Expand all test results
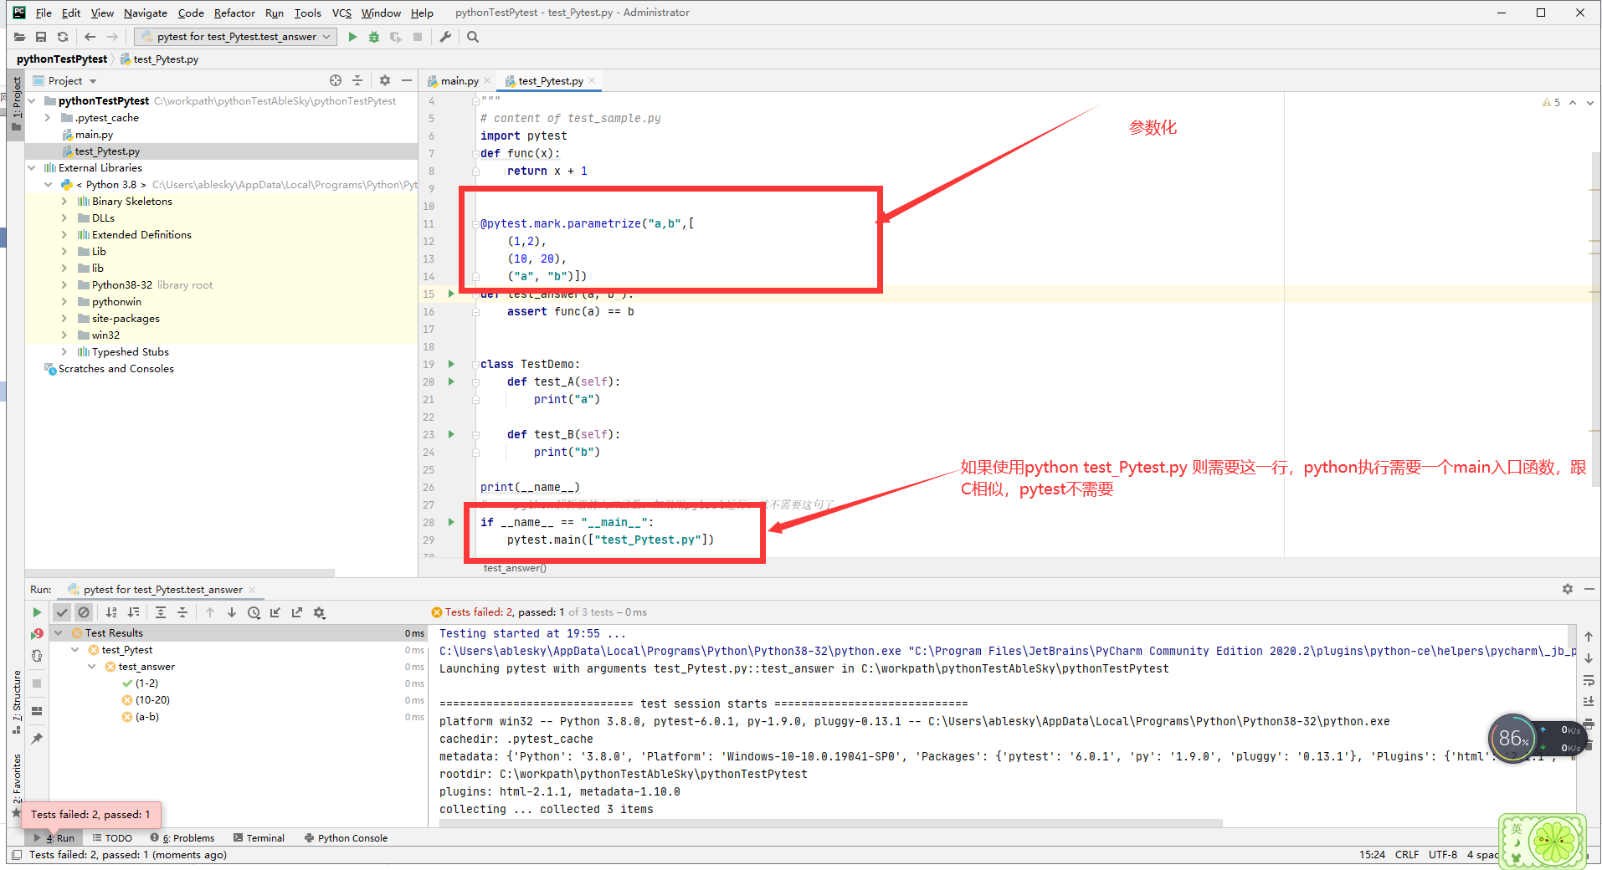This screenshot has width=1602, height=870. [x=161, y=612]
